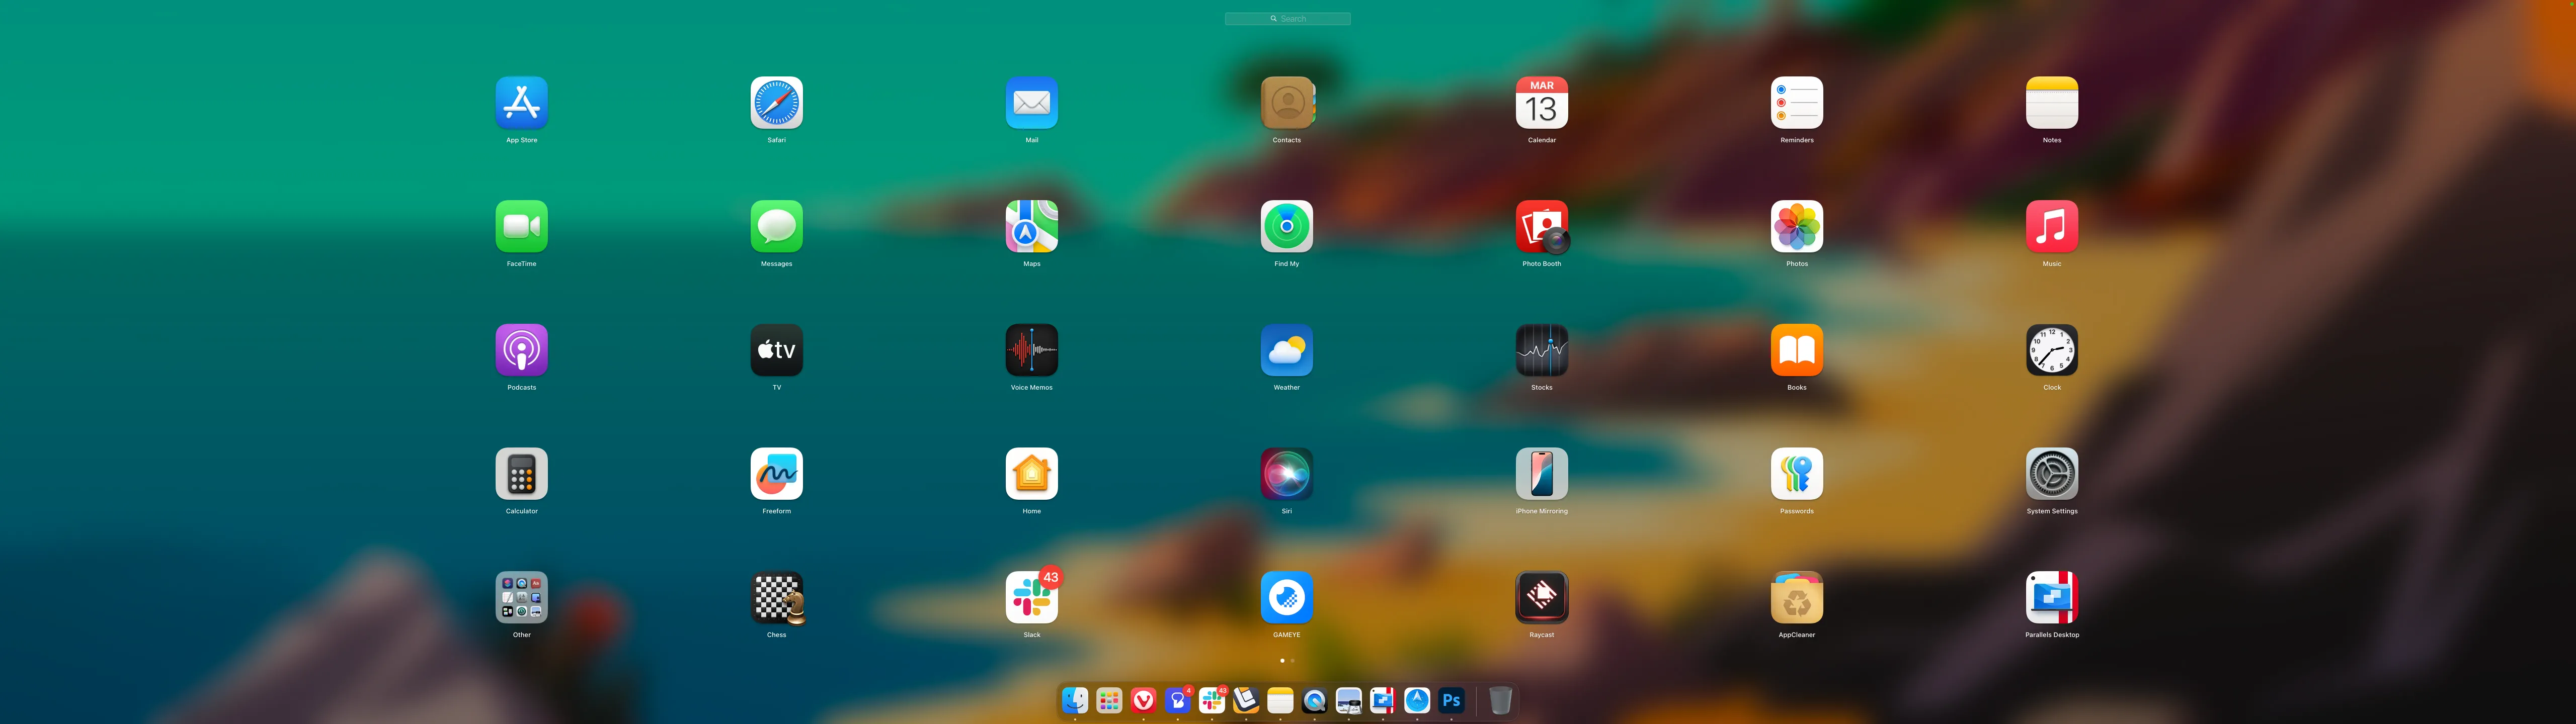Open the Trash in the Dock
The image size is (2576, 724).
(1500, 700)
